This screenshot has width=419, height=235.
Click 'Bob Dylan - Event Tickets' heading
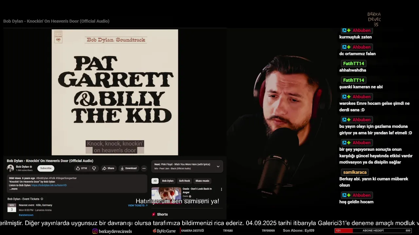click(23, 199)
